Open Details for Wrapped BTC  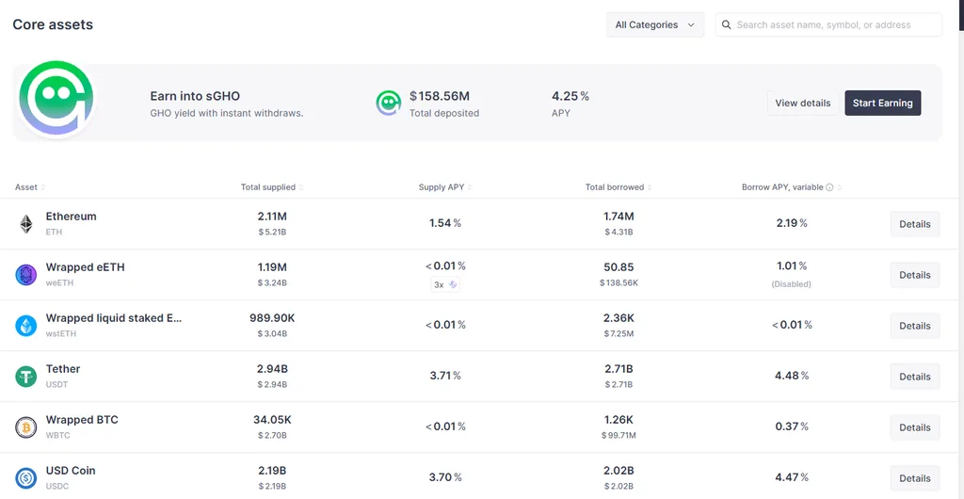point(915,427)
